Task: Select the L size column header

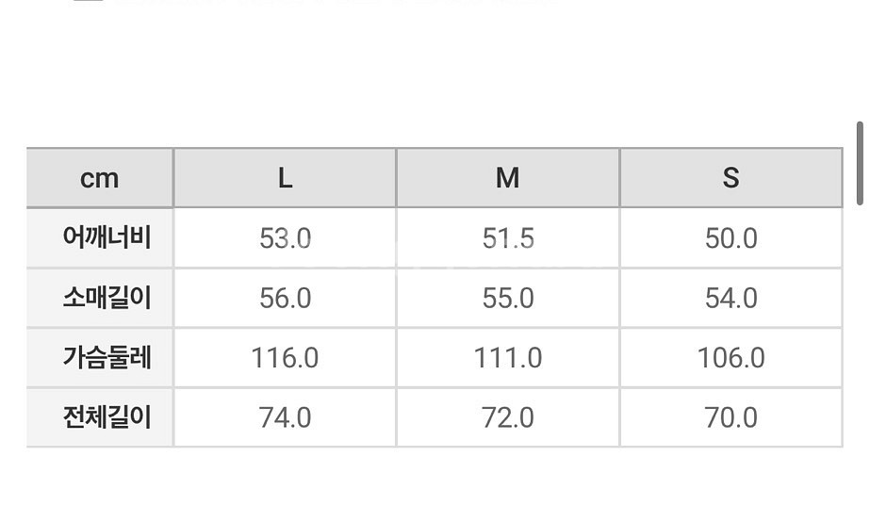Action: click(286, 178)
